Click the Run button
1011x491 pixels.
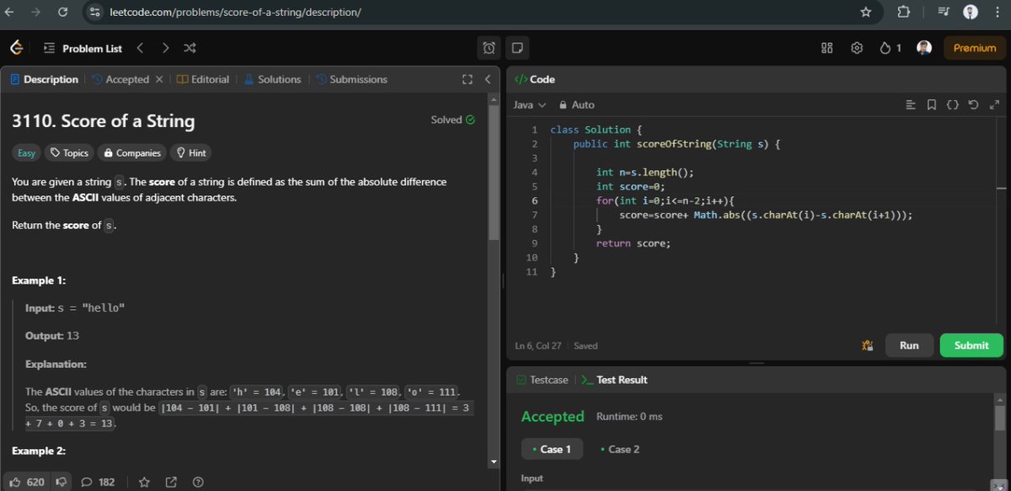(x=909, y=345)
